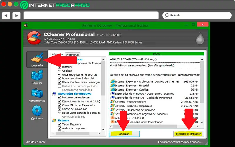Click the red macOS-style close dot

(4, 4)
